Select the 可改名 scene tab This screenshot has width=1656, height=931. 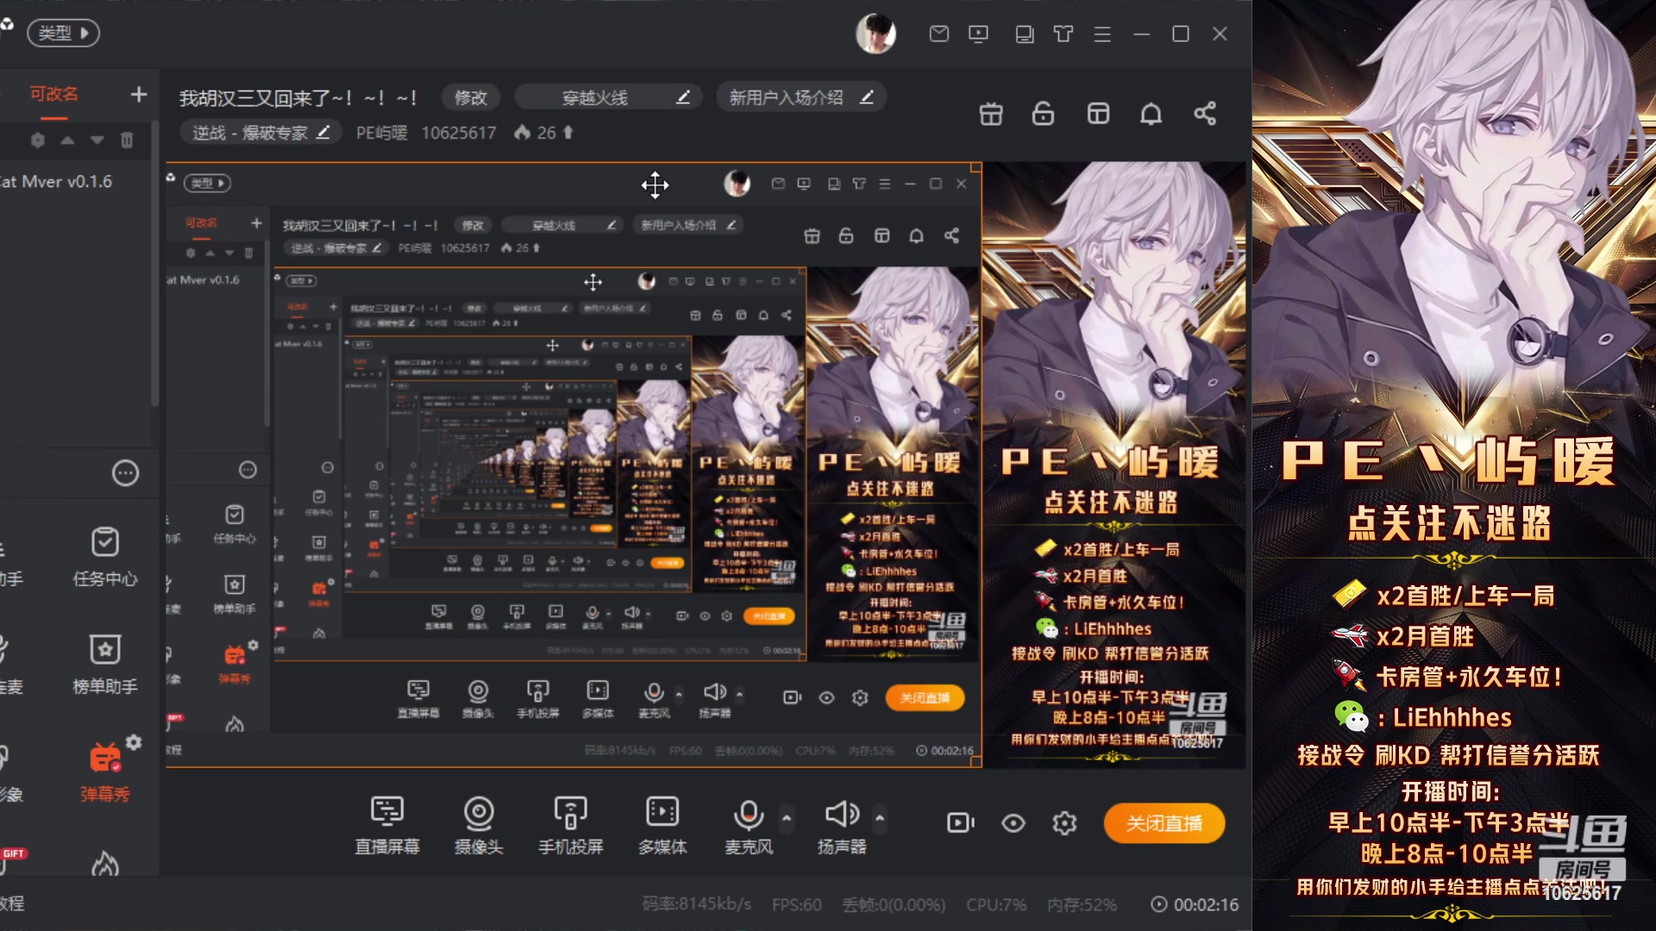pyautogui.click(x=53, y=94)
